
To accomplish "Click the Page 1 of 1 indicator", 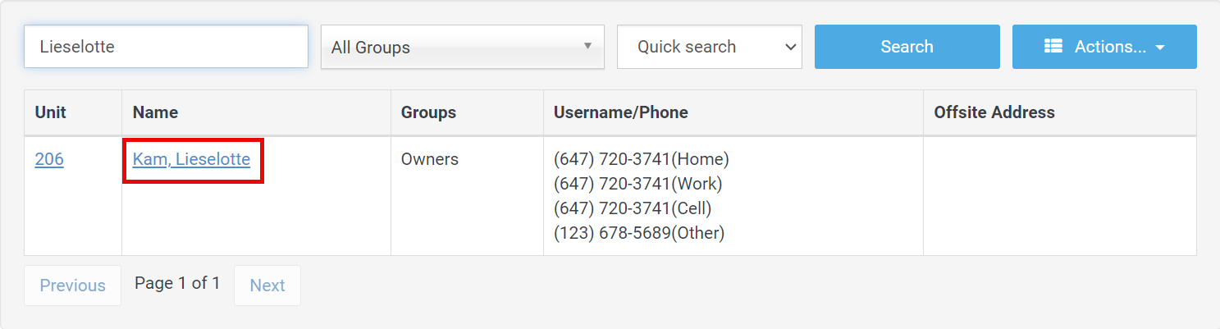I will 177,284.
